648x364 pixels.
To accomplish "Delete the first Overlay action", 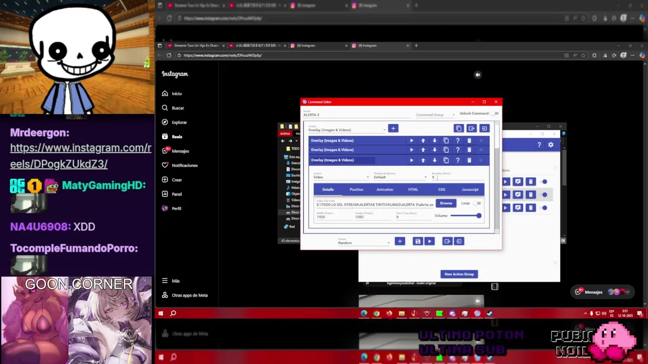I will [x=469, y=141].
